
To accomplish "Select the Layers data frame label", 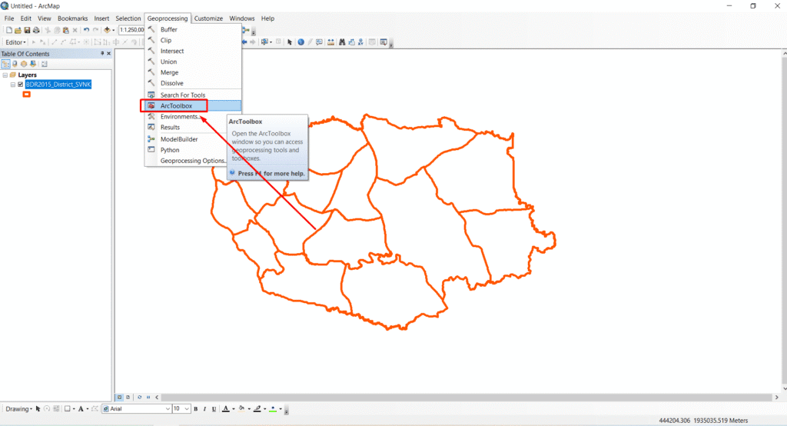I will coord(27,75).
